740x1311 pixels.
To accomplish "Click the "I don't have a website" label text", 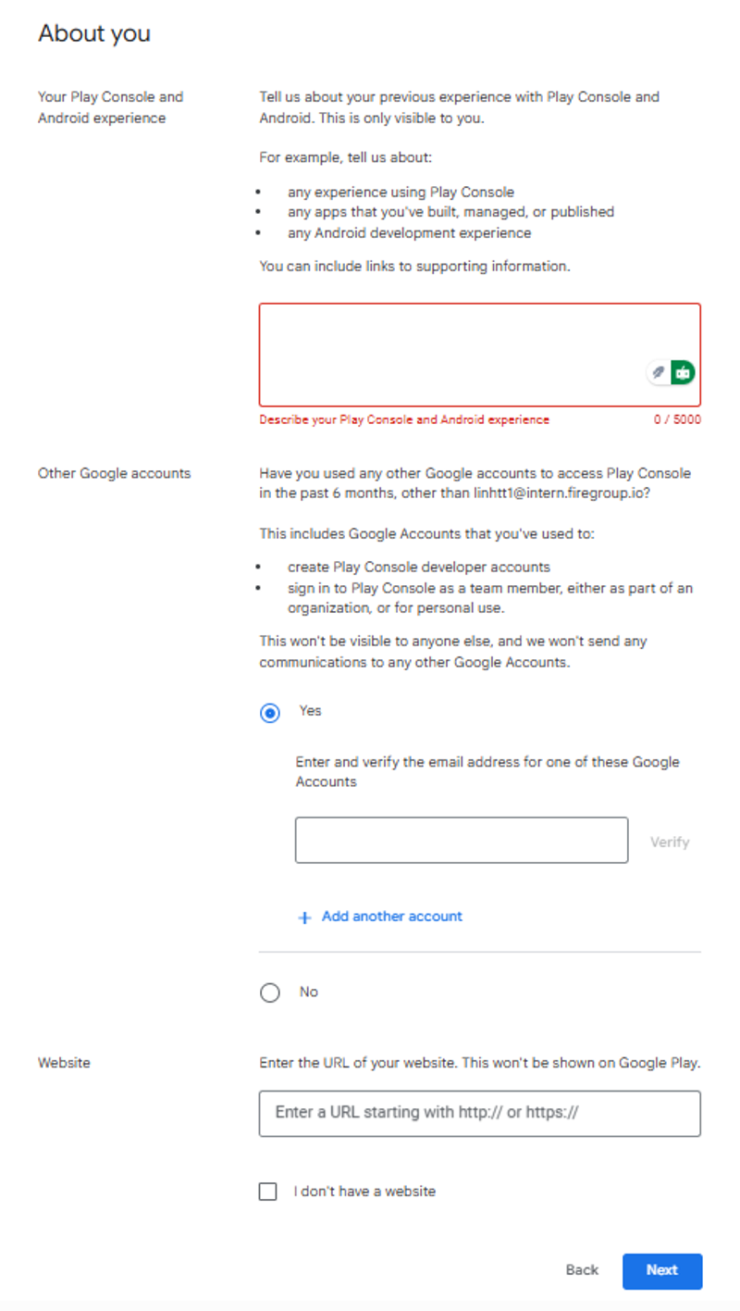I will [366, 1191].
